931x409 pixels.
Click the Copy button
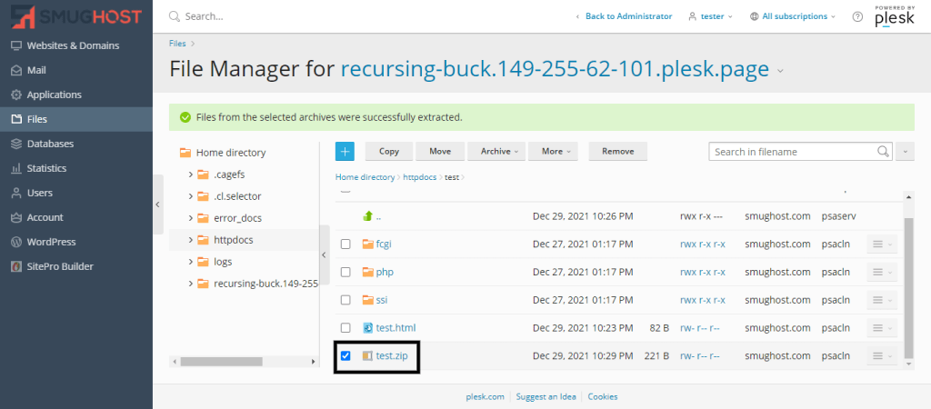389,152
